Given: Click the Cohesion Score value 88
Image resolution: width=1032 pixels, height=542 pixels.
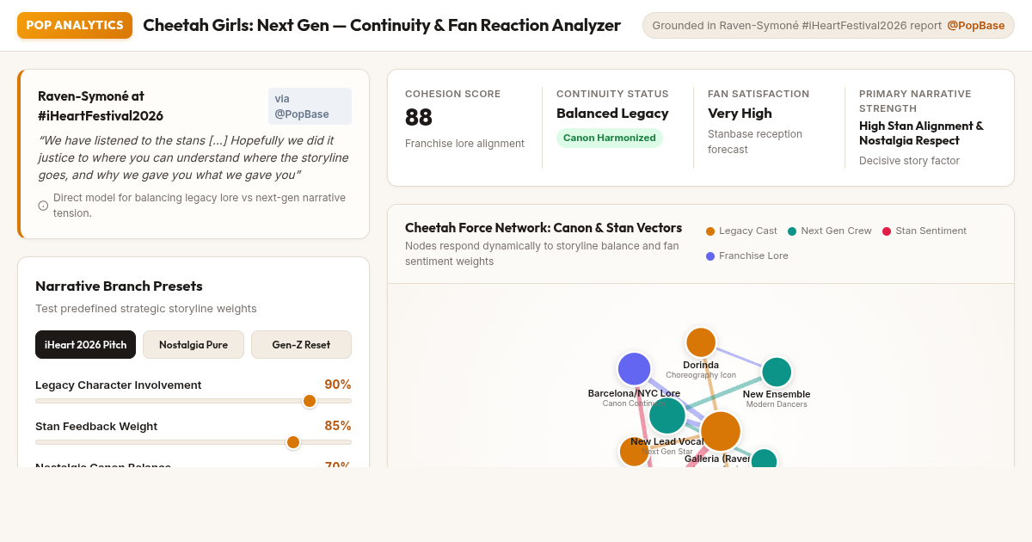Looking at the screenshot, I should [419, 117].
